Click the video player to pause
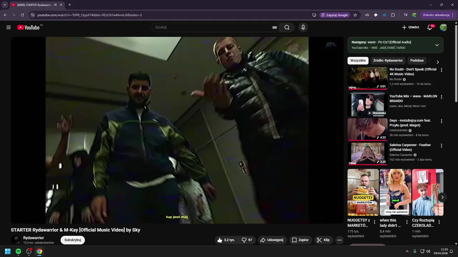This screenshot has width=458, height=257. point(177,130)
